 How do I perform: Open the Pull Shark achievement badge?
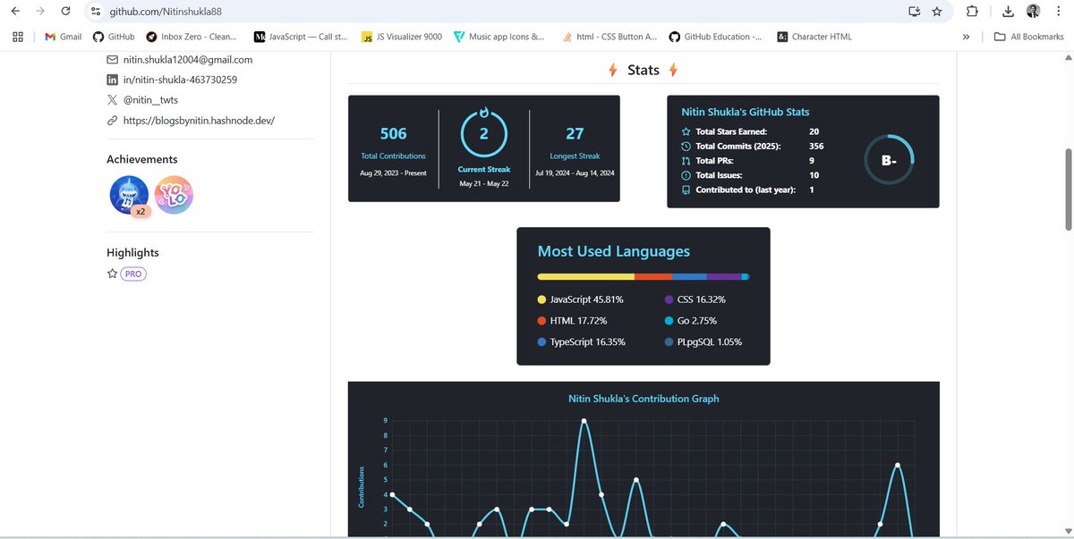pyautogui.click(x=129, y=195)
